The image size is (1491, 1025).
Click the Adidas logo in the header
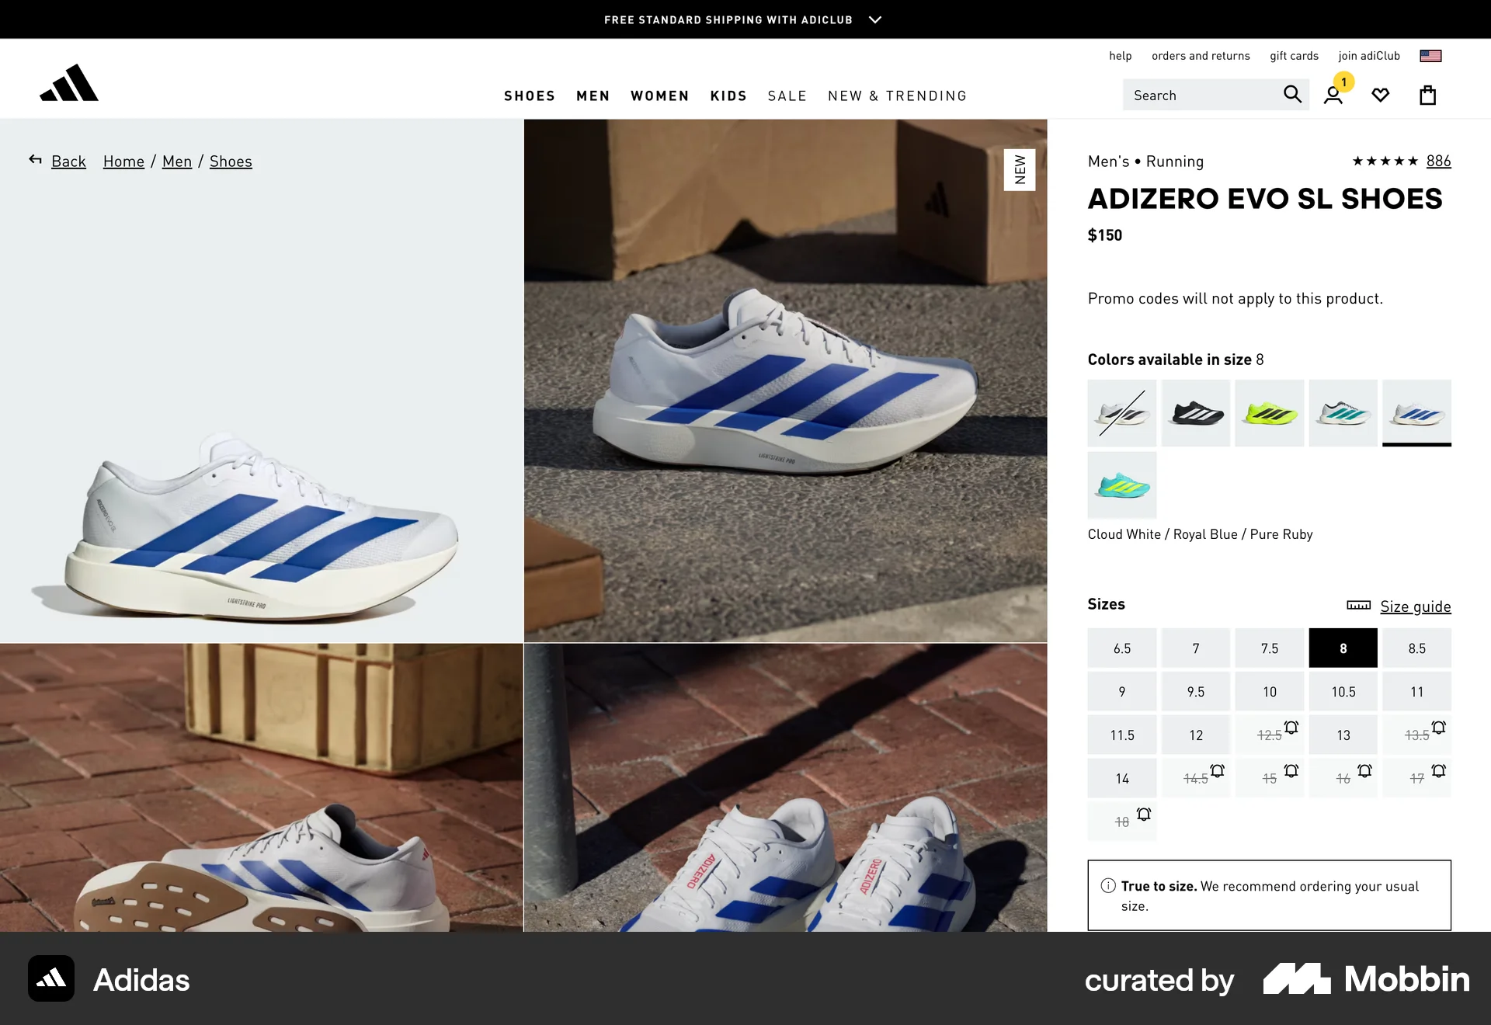point(69,82)
